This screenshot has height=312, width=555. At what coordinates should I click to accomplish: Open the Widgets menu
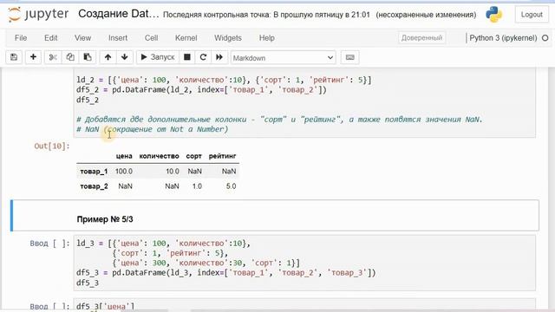[228, 38]
